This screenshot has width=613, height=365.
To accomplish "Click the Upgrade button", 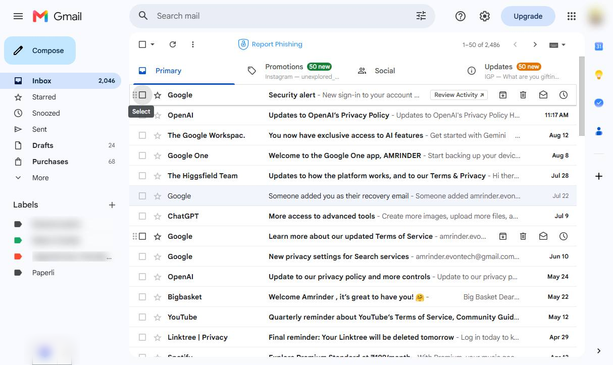I will point(528,16).
